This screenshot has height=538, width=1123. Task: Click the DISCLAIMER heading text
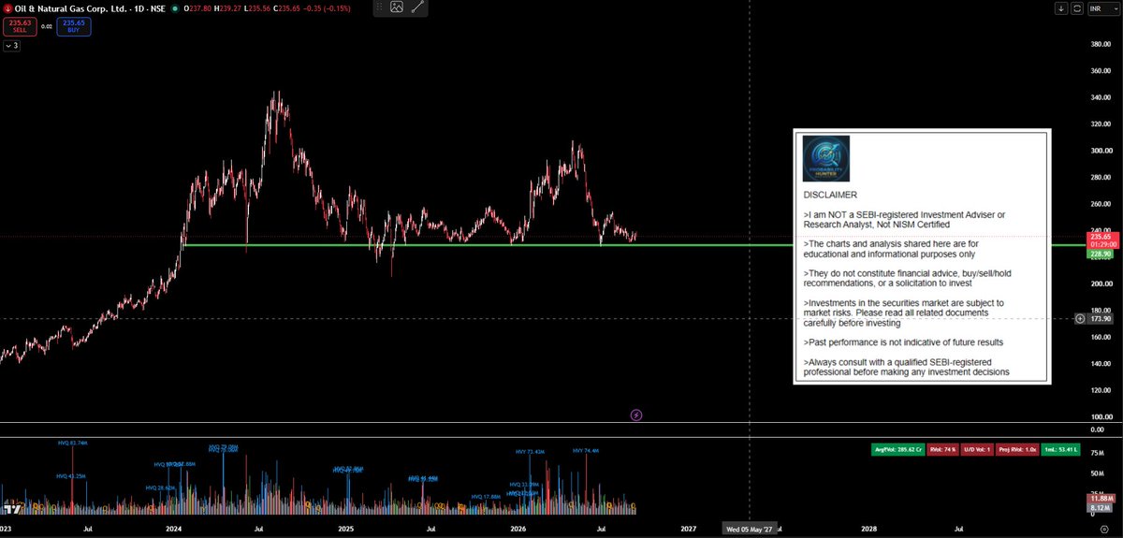830,195
